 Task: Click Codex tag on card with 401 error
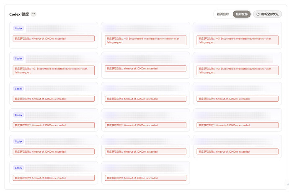tap(18, 59)
